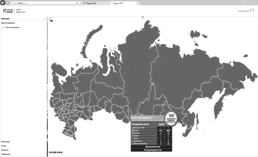This screenshot has width=258, height=157.
Task: Expand the Мнемосхемы section
Action: pos(45,142)
